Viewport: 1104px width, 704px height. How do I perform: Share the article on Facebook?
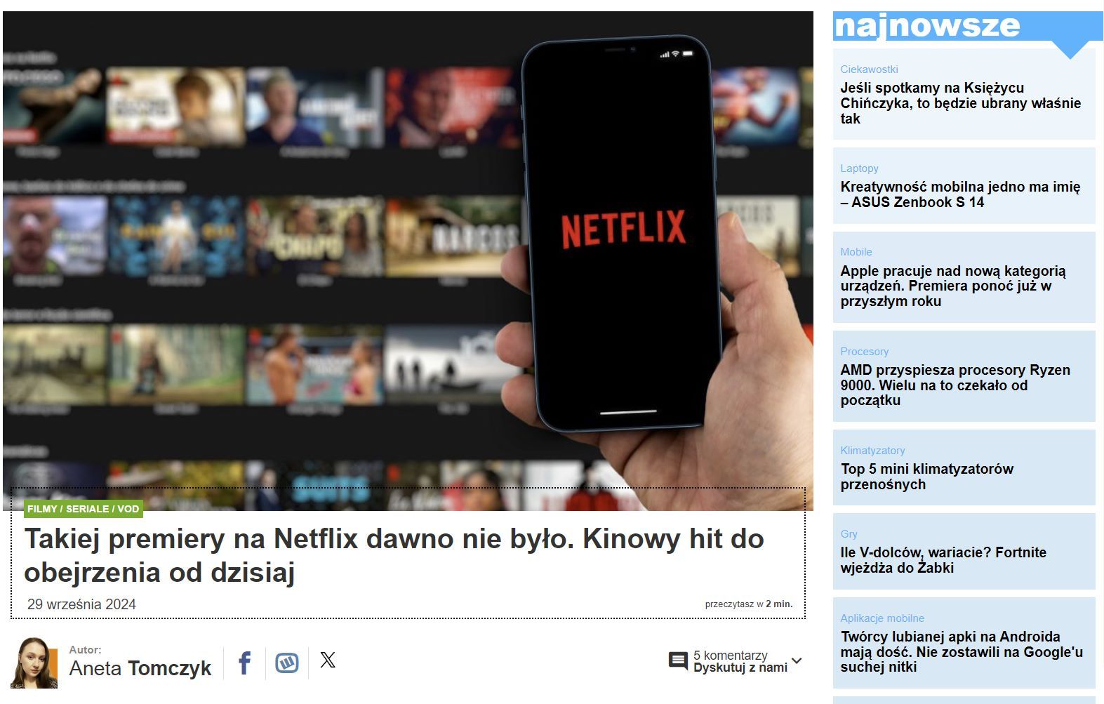click(x=244, y=662)
